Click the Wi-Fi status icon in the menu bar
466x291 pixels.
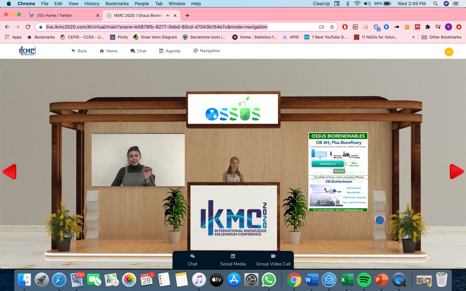[x=357, y=3]
